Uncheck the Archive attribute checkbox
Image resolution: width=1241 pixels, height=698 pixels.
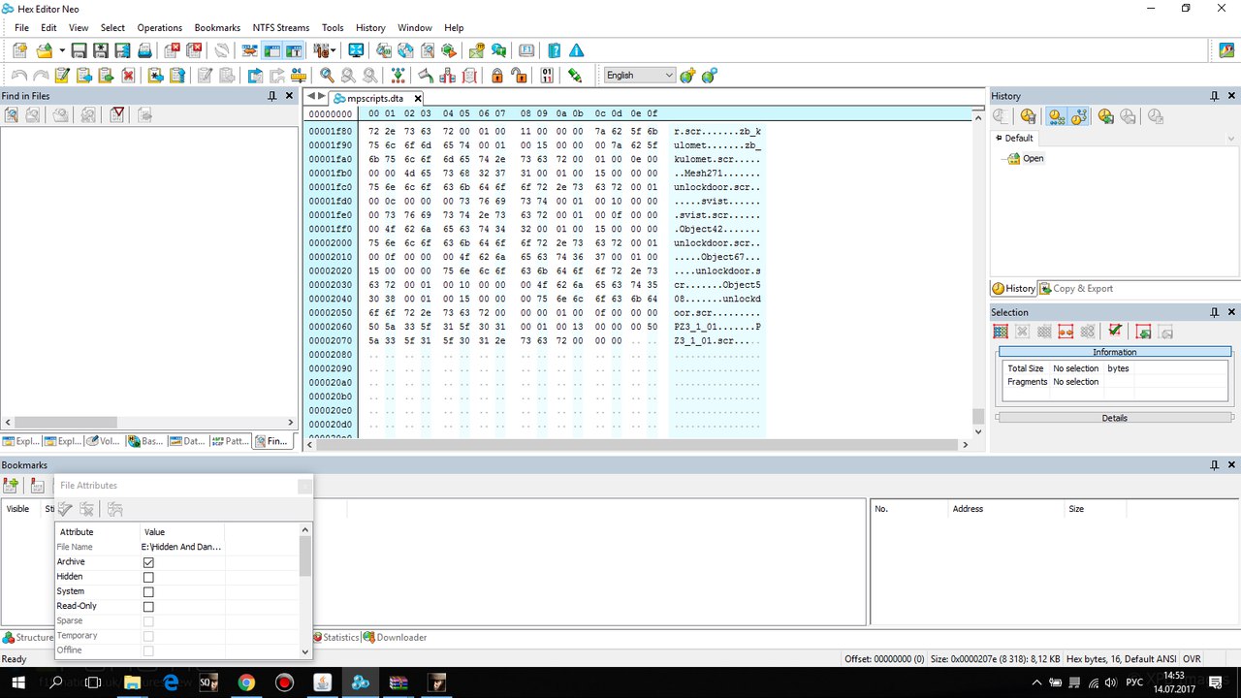pos(148,562)
